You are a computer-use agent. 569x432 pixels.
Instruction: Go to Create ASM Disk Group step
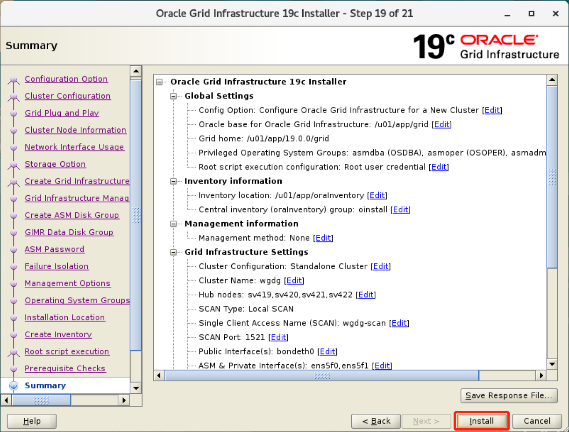pos(72,215)
